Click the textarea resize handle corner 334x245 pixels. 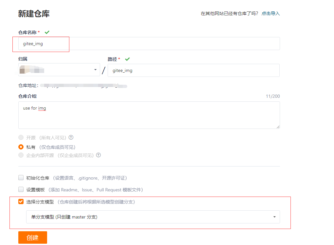(278, 127)
